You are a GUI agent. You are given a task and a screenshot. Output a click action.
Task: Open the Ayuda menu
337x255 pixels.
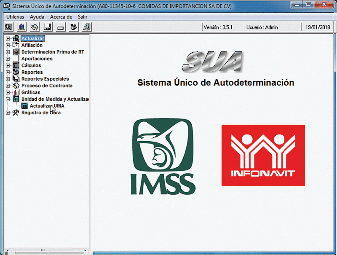click(x=37, y=17)
